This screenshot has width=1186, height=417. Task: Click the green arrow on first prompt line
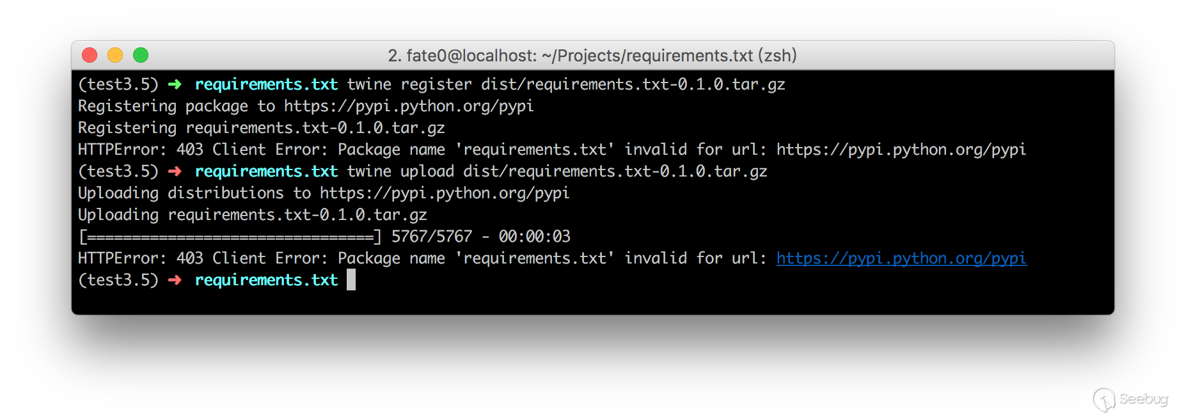(175, 84)
